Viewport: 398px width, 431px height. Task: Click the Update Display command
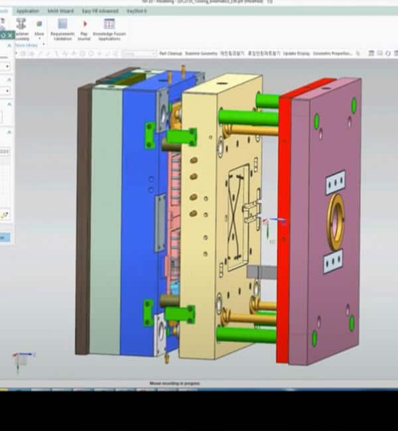[296, 53]
